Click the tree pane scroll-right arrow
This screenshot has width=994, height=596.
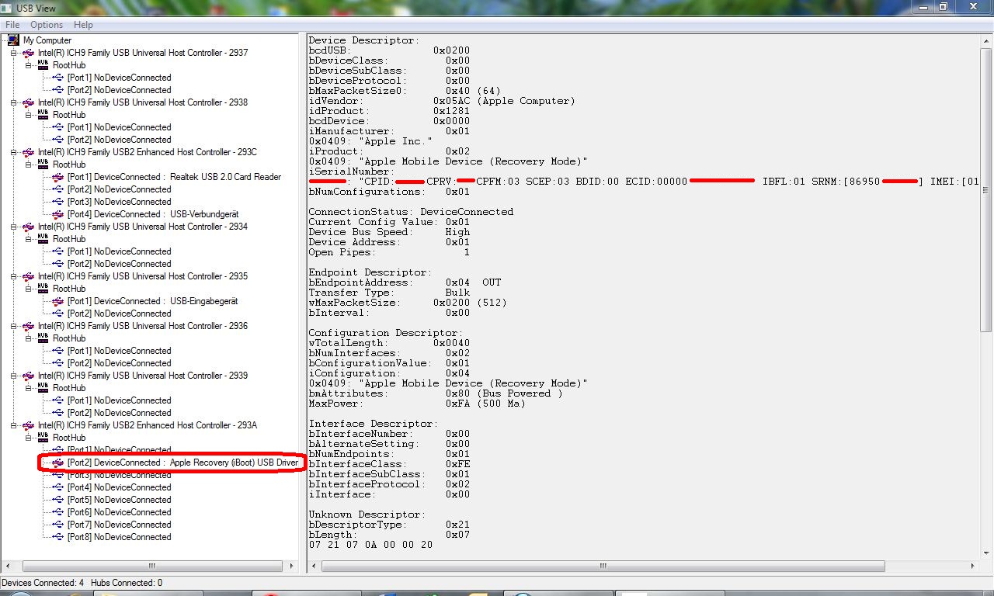tap(292, 567)
